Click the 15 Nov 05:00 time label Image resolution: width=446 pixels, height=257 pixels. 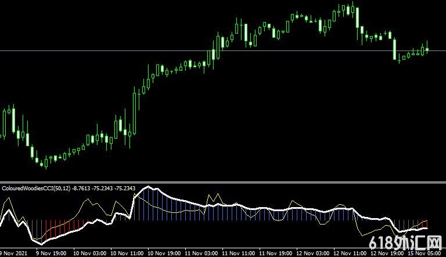(x=427, y=254)
